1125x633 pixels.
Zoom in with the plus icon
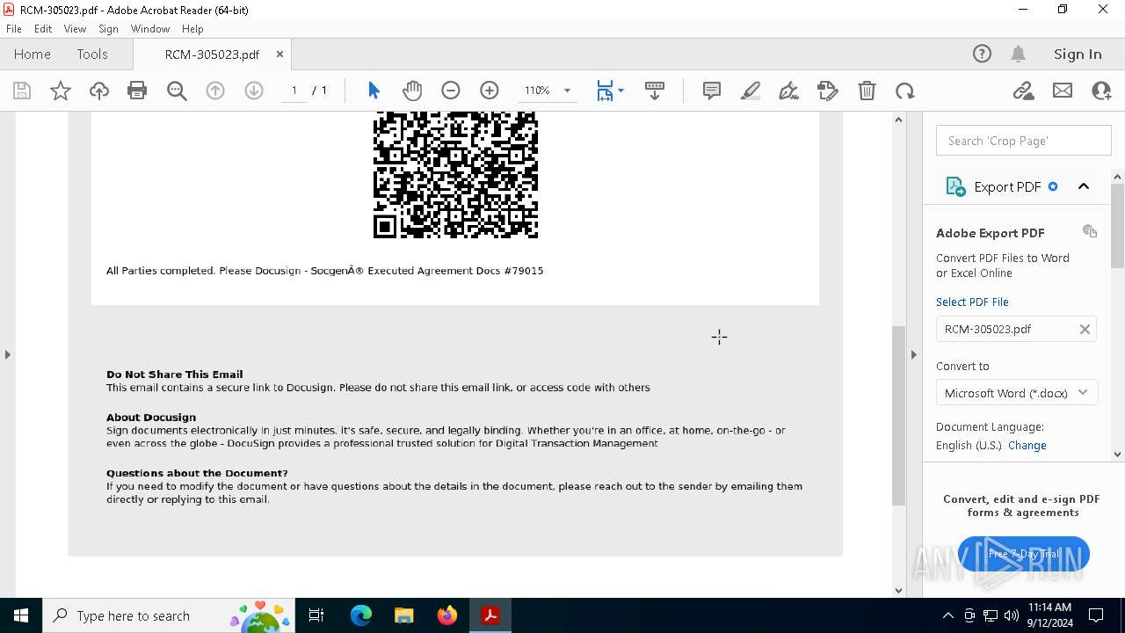pyautogui.click(x=490, y=91)
